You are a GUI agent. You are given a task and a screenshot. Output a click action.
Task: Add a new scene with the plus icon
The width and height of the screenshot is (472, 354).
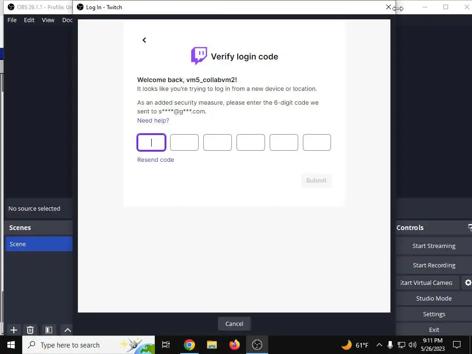13,330
